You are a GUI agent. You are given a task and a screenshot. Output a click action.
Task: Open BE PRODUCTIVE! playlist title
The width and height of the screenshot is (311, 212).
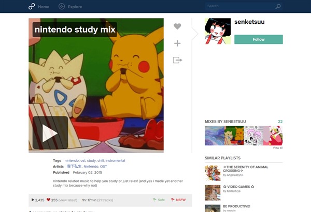(x=236, y=206)
